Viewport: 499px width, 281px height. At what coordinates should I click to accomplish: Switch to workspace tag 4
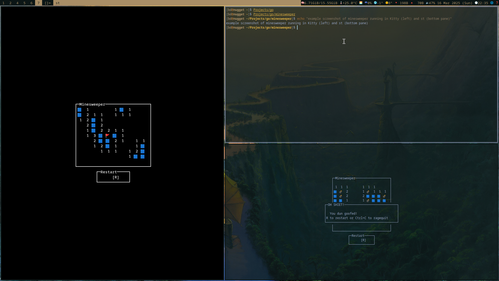click(17, 3)
